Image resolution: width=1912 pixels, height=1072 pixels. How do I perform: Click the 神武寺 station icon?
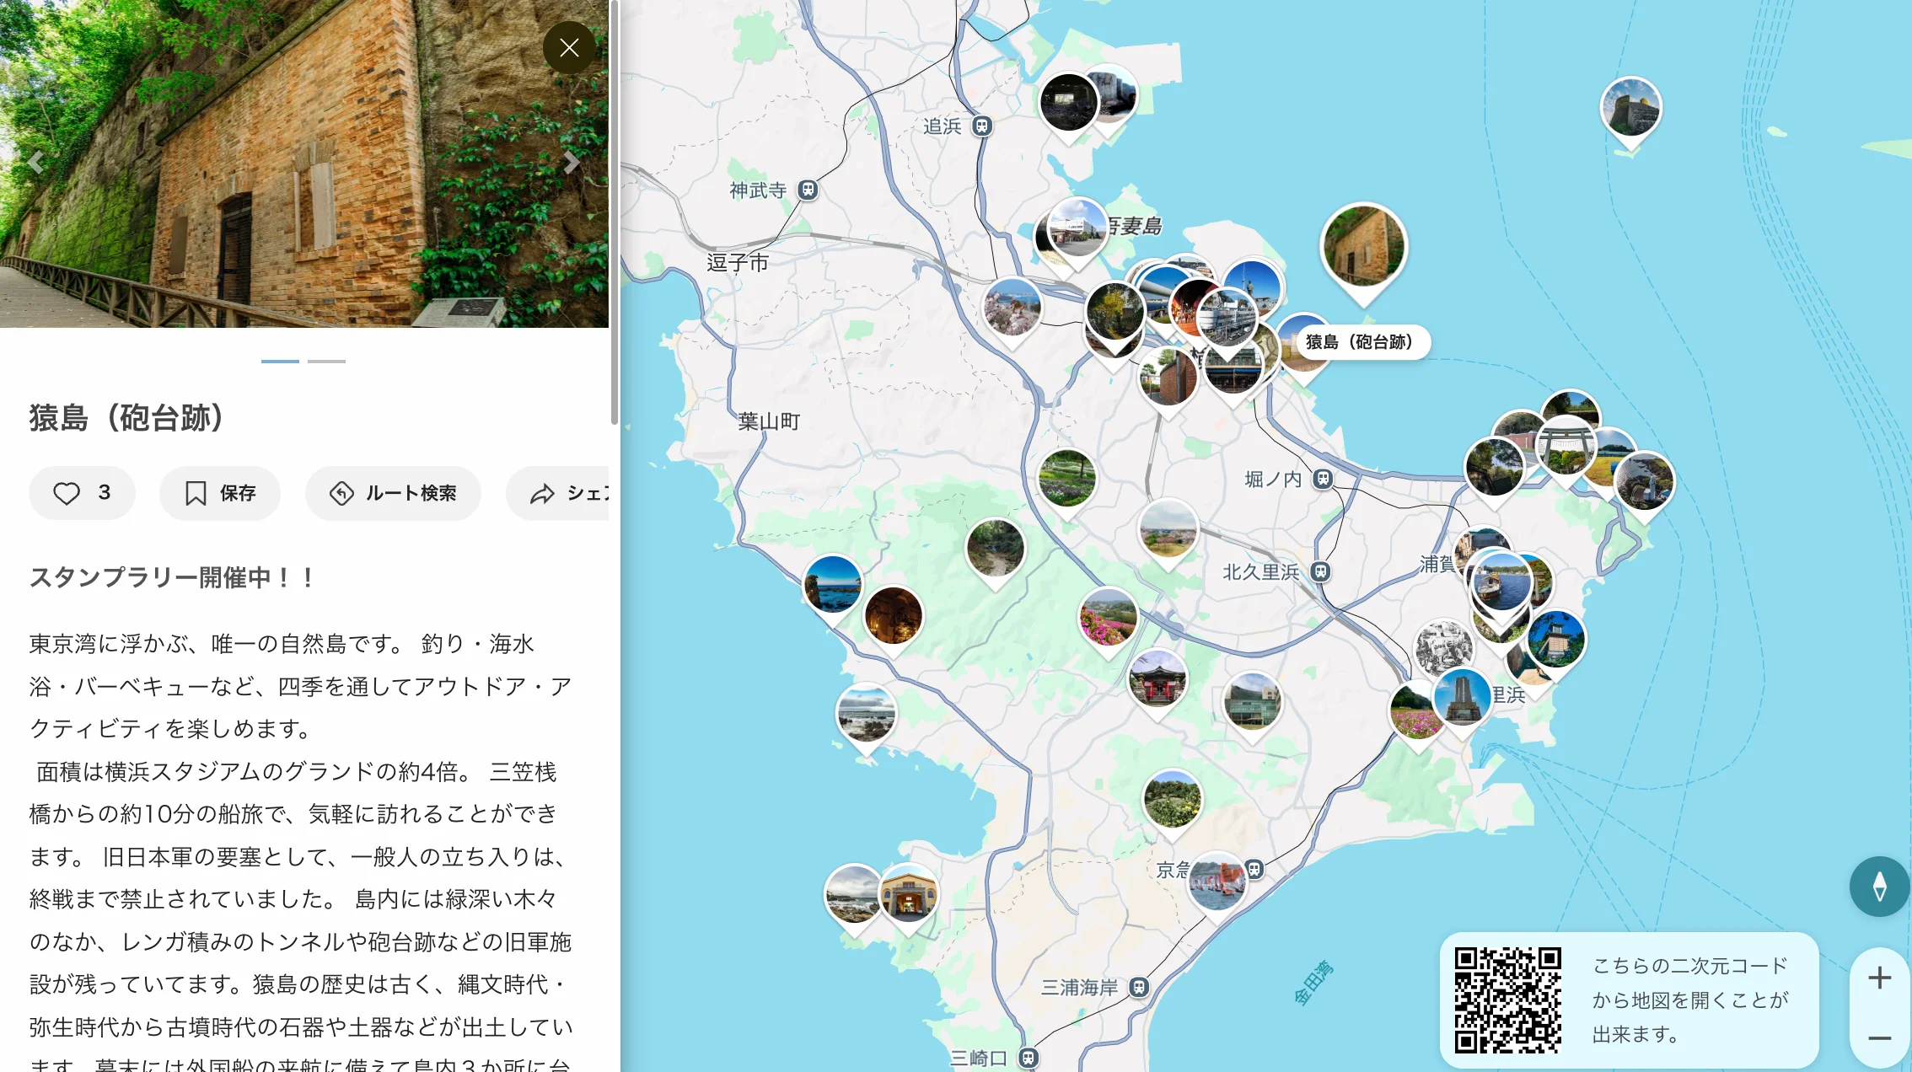coord(808,190)
